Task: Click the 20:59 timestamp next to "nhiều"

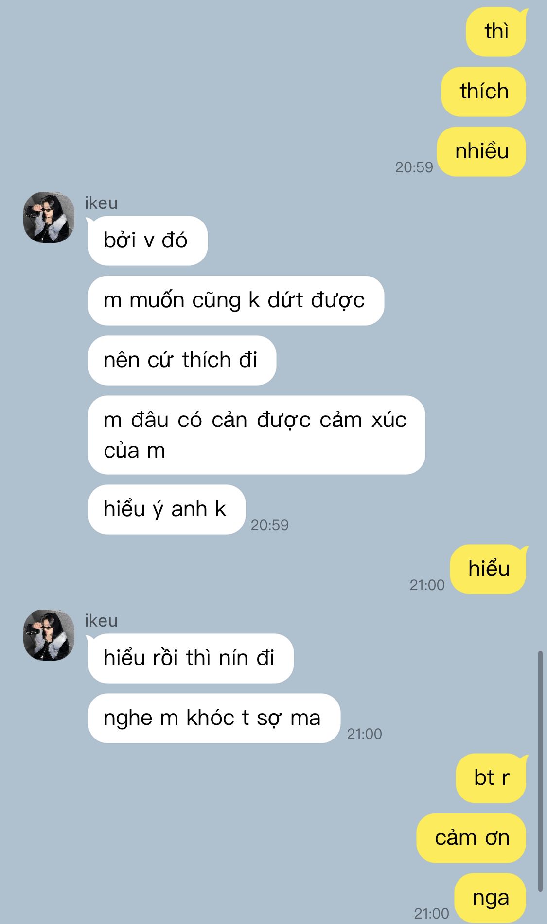Action: [414, 167]
